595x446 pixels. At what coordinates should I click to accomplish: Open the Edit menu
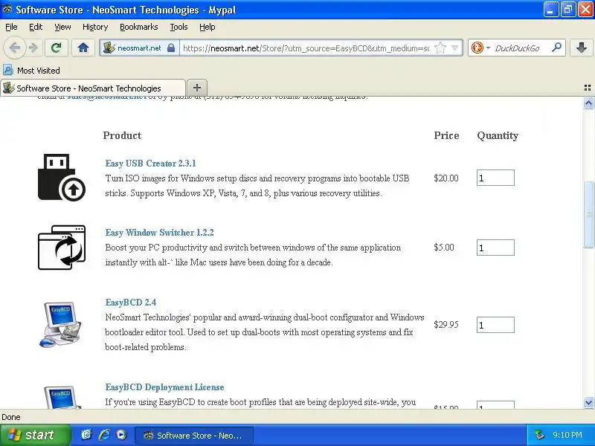click(36, 27)
